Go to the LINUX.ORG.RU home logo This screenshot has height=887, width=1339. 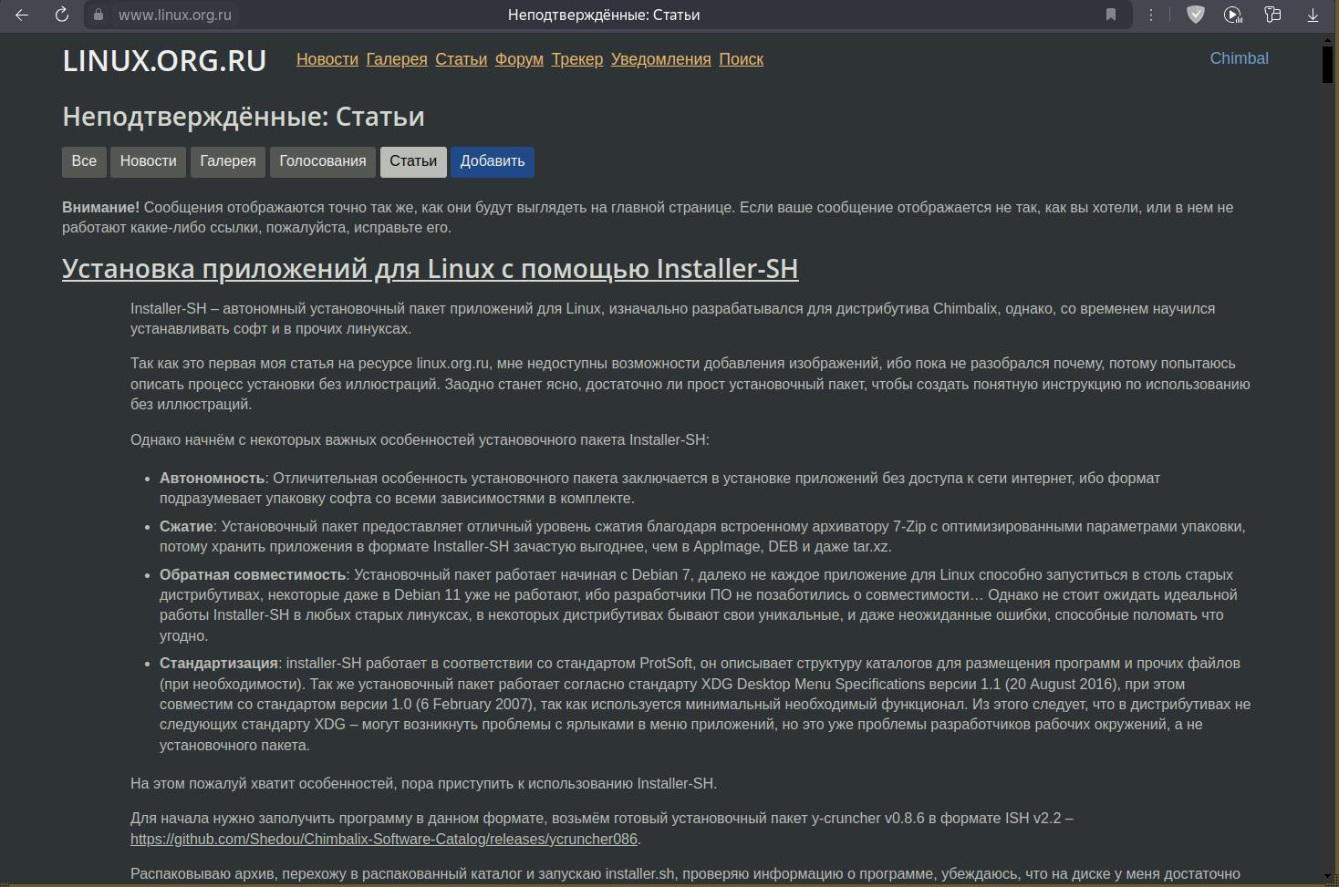pyautogui.click(x=164, y=60)
